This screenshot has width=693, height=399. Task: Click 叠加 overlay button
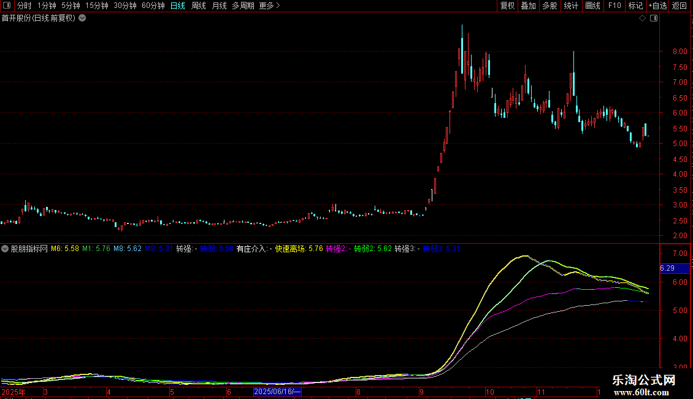coord(529,6)
